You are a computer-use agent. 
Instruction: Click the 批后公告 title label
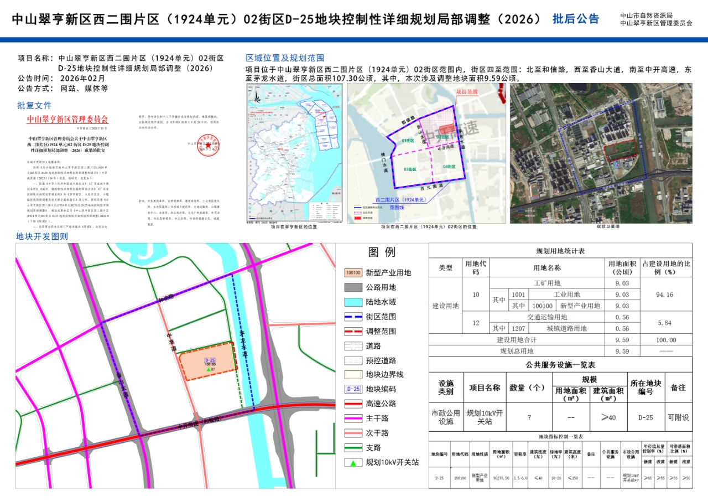tap(575, 19)
